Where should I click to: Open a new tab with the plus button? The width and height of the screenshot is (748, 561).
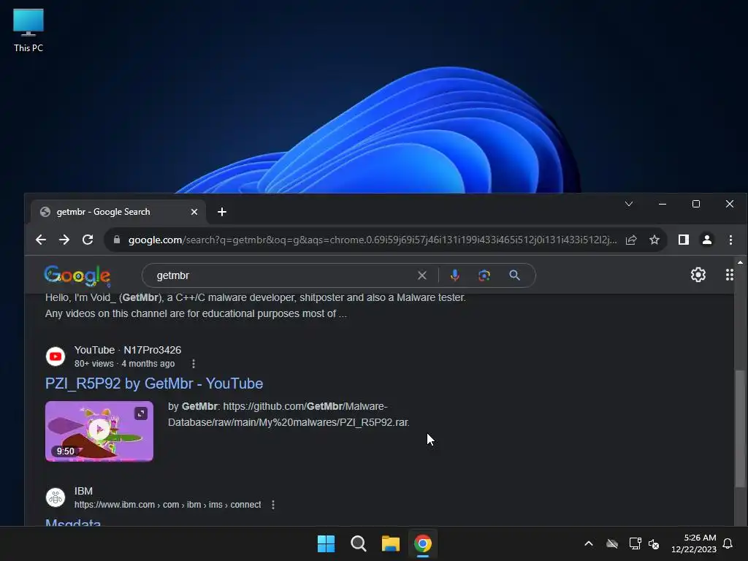pos(222,212)
